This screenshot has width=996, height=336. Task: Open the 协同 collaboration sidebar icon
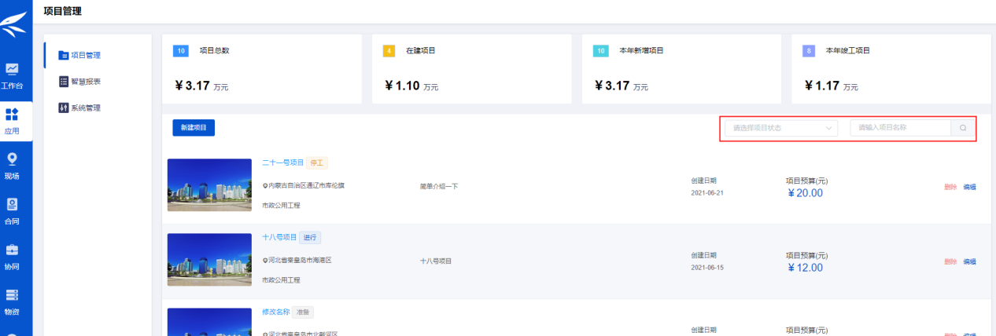tap(13, 250)
